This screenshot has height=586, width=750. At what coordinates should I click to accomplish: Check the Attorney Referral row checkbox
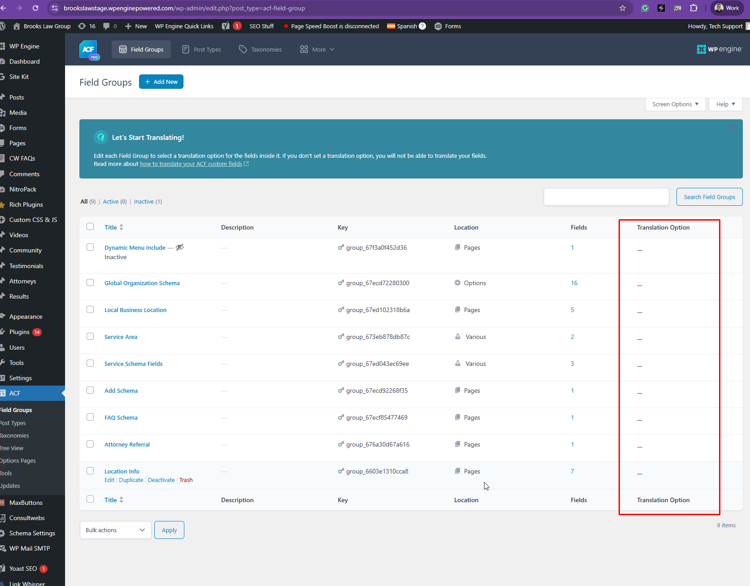[90, 444]
